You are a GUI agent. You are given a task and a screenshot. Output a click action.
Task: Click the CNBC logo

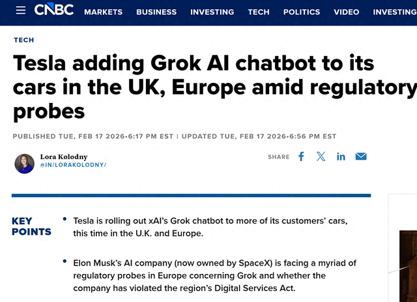click(x=54, y=10)
